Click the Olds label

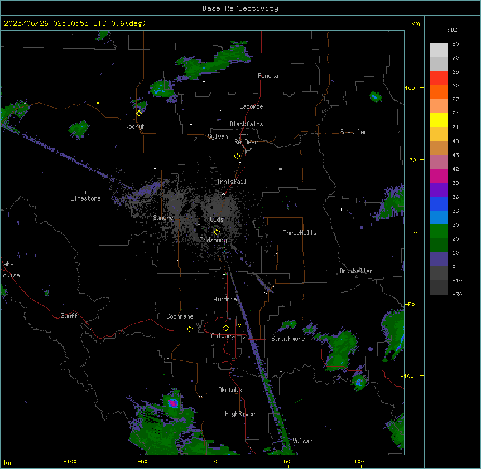pos(217,219)
